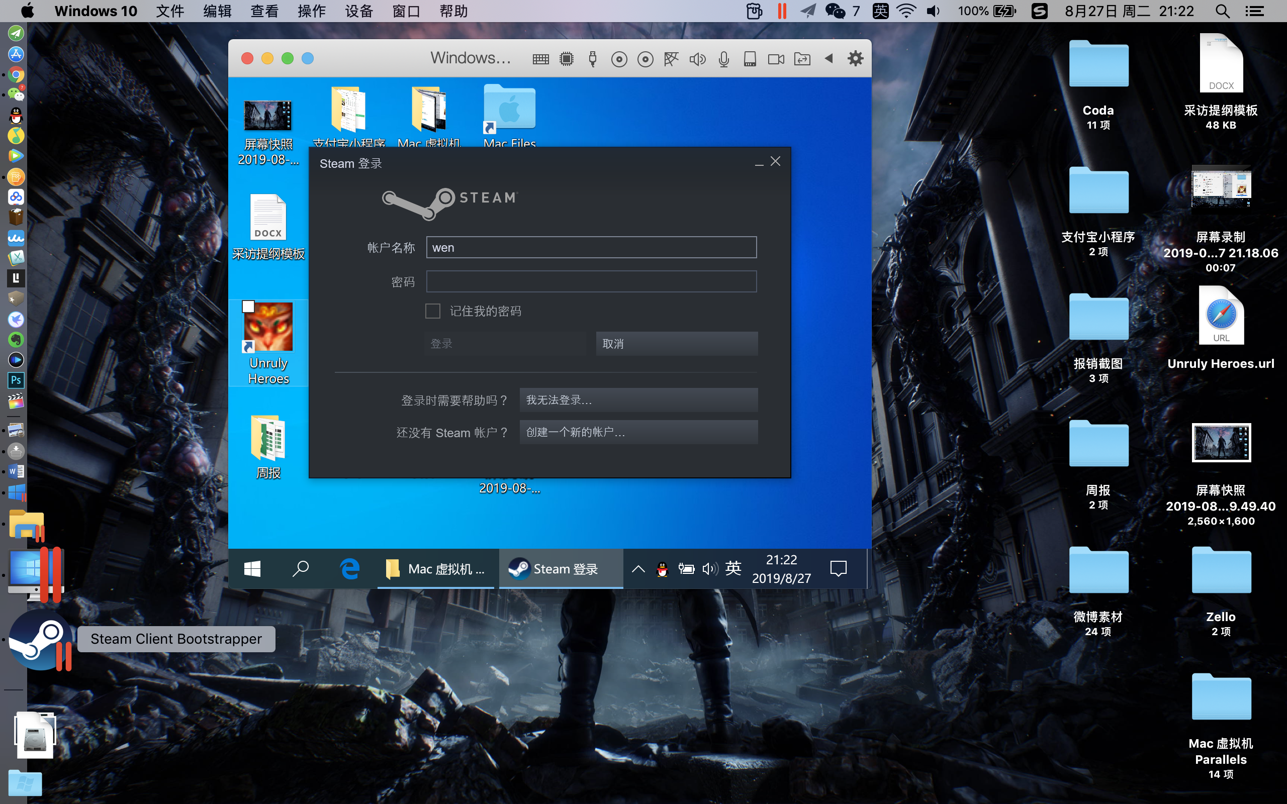This screenshot has height=804, width=1287.
Task: Click the 取消 button in Steam login
Action: (676, 344)
